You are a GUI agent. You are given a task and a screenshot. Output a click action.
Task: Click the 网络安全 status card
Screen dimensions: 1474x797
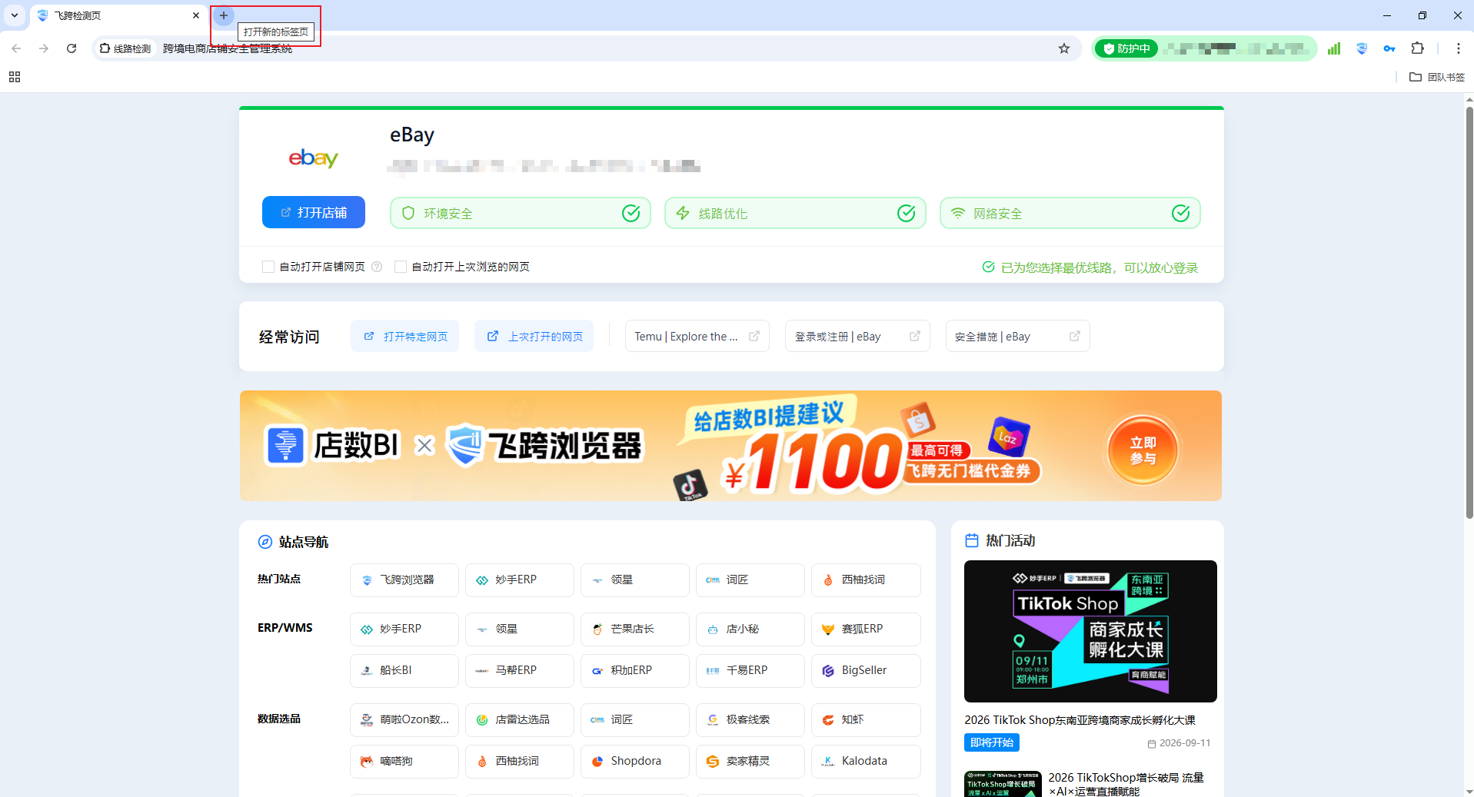click(1070, 213)
